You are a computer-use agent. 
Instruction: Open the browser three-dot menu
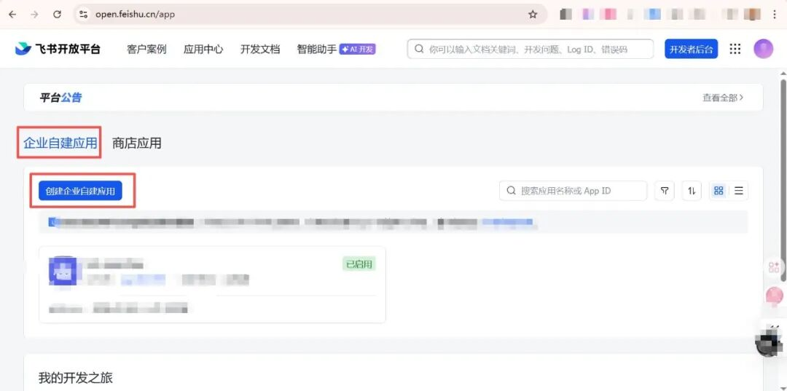point(775,15)
